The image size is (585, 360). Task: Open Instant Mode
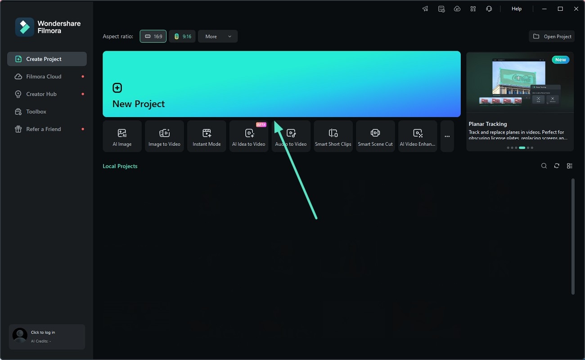click(x=207, y=136)
